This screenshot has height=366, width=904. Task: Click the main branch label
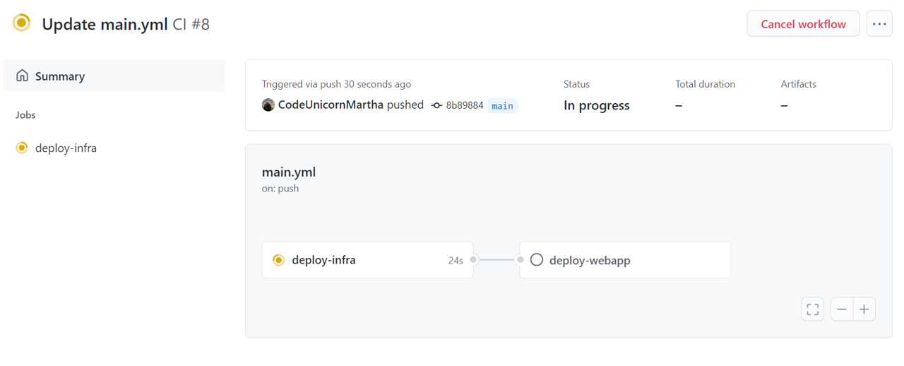point(502,106)
